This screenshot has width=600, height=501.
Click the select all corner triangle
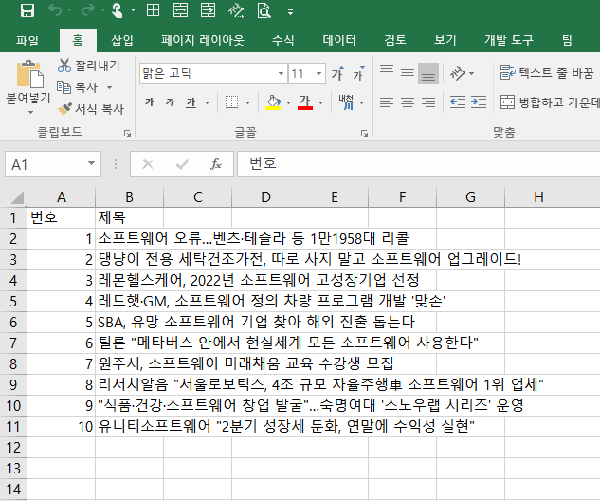point(16,197)
